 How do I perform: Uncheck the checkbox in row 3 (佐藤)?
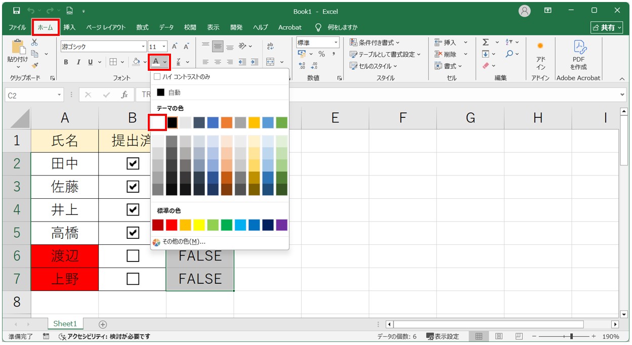pos(133,187)
